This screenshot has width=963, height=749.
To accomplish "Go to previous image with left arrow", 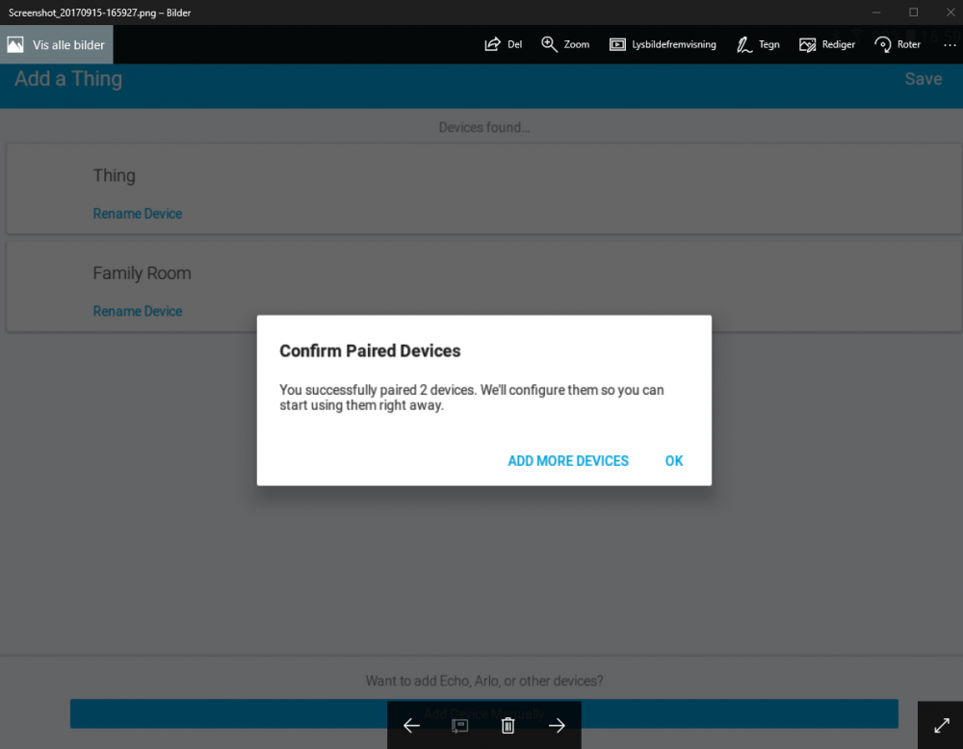I will 411,726.
